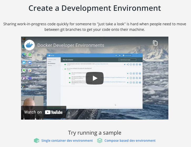Open the Docker channel logo avatar
This screenshot has height=147, width=191.
pyautogui.click(x=29, y=45)
